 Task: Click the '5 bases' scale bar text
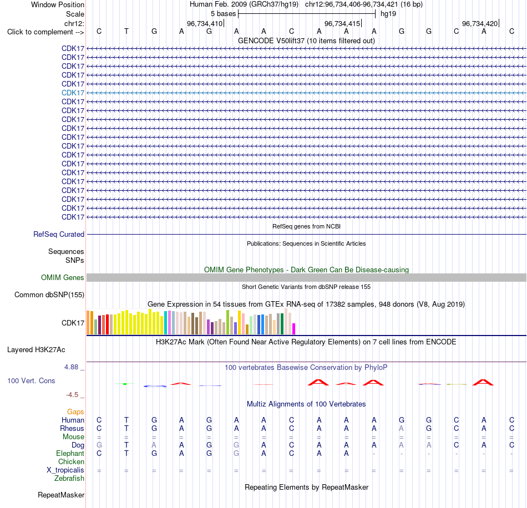tap(223, 14)
